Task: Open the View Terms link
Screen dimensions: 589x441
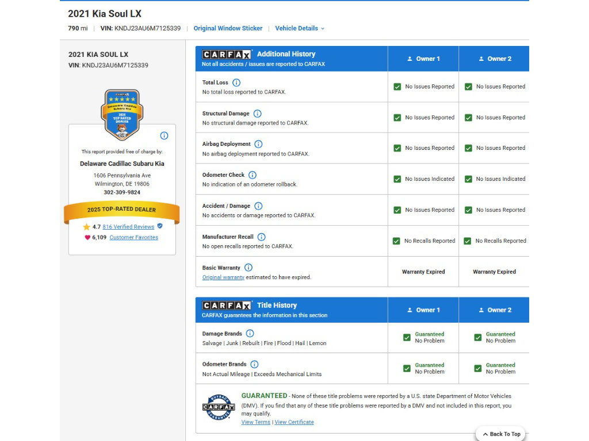Action: tap(256, 422)
